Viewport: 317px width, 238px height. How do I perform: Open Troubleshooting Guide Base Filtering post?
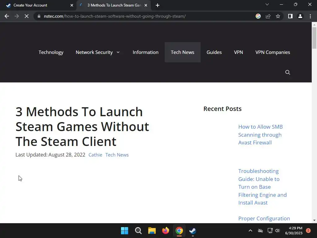pyautogui.click(x=263, y=187)
